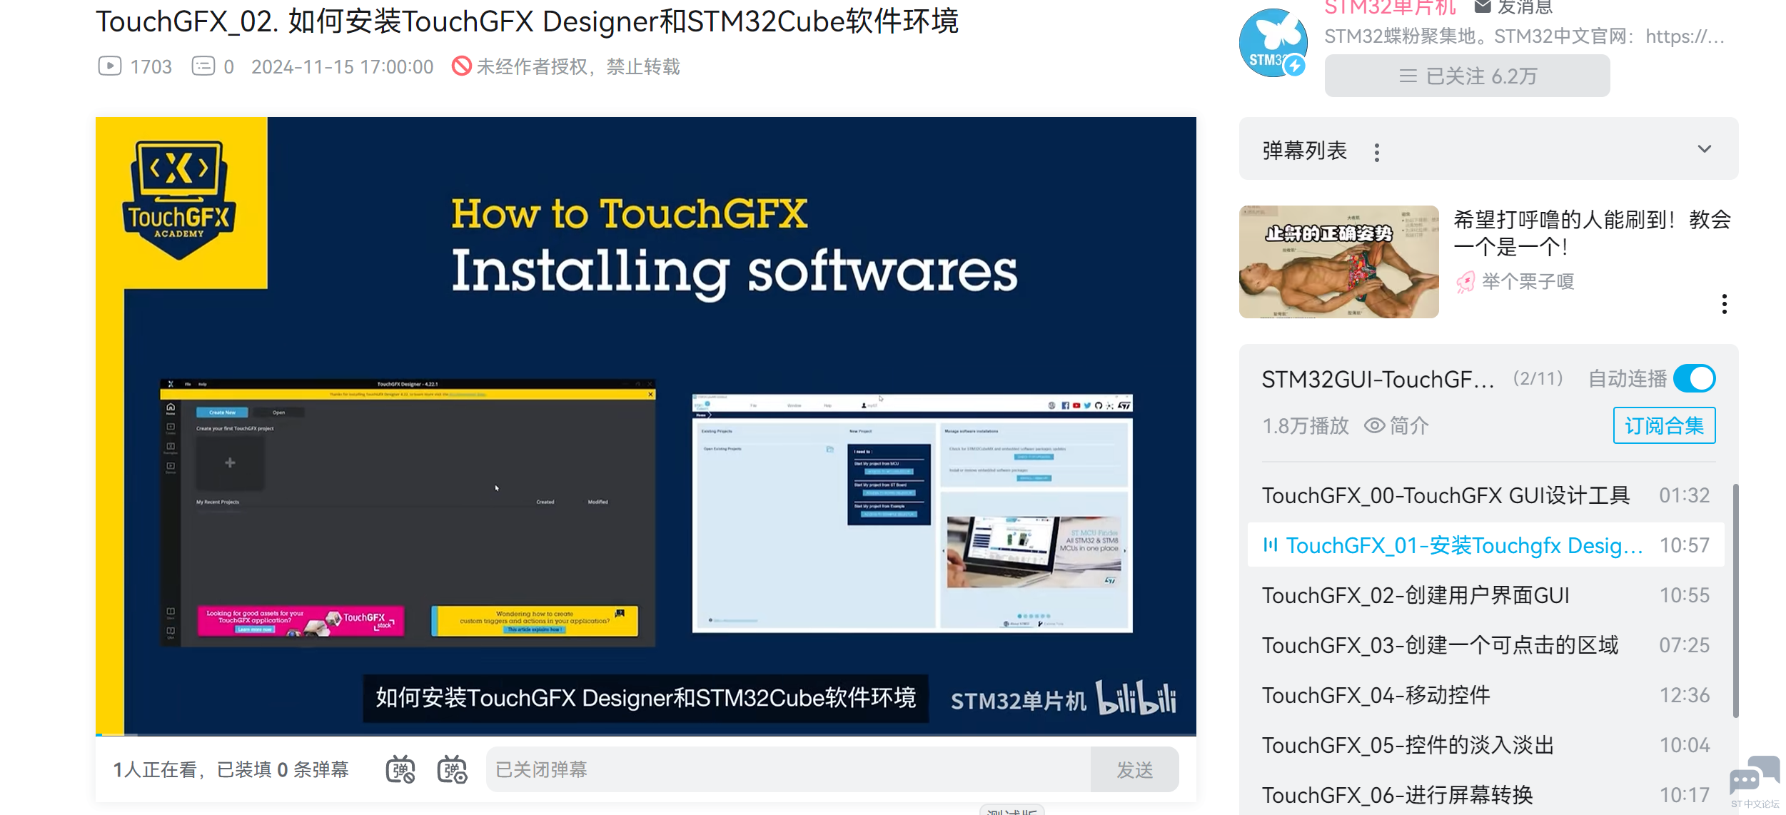Click 1.8万播放 play count text
Viewport: 1786px width, 815px height.
(1306, 426)
